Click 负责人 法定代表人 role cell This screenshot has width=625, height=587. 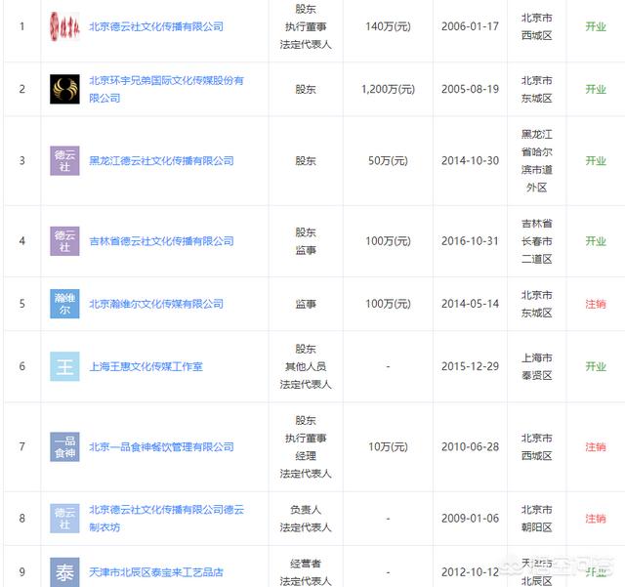pyautogui.click(x=306, y=519)
